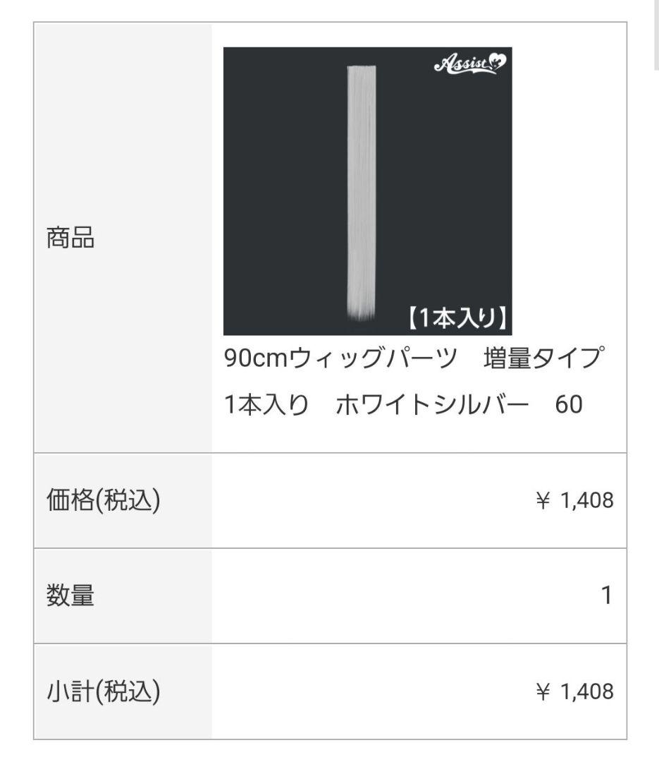Click the yen symbol in subtotal row
The width and height of the screenshot is (659, 762).
pyautogui.click(x=543, y=691)
